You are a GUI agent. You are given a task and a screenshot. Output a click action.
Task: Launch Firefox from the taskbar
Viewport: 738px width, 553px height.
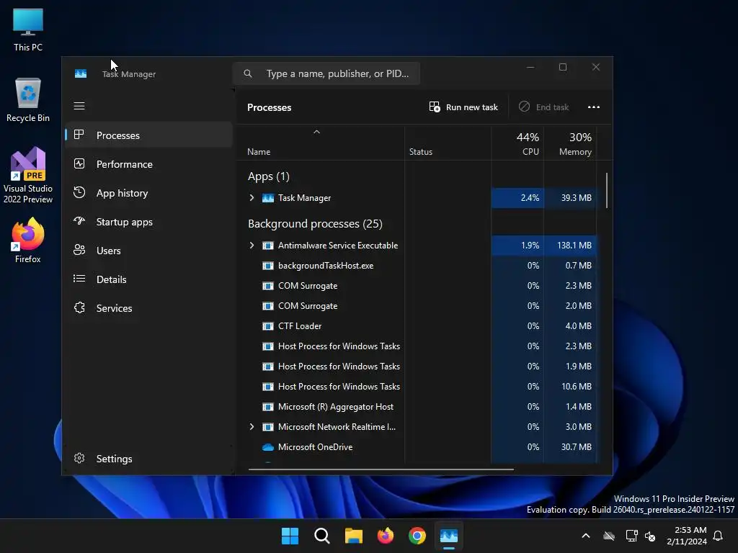point(386,536)
